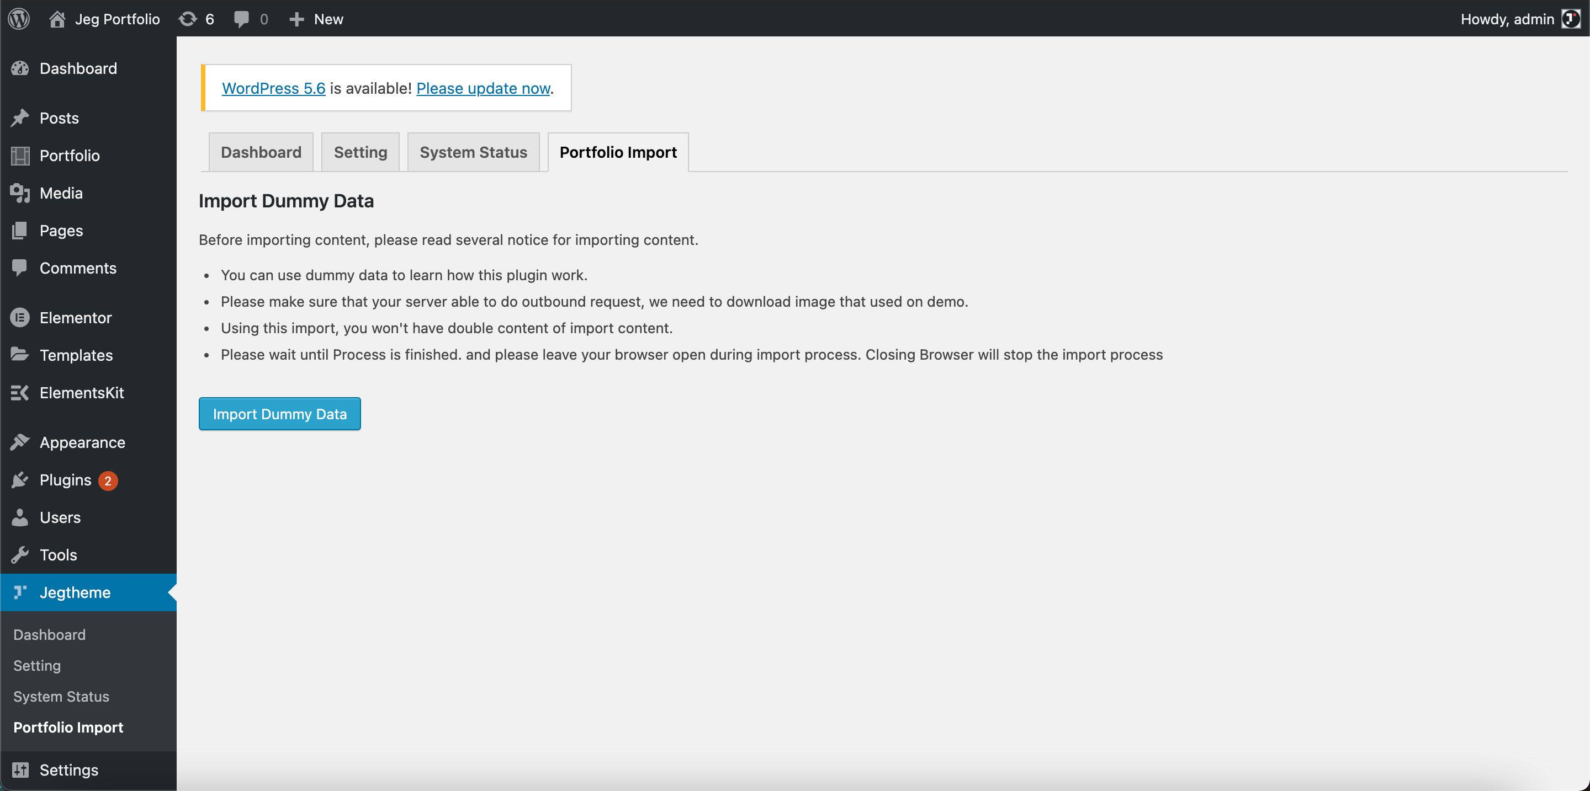
Task: Open the New content menu
Action: pos(316,19)
